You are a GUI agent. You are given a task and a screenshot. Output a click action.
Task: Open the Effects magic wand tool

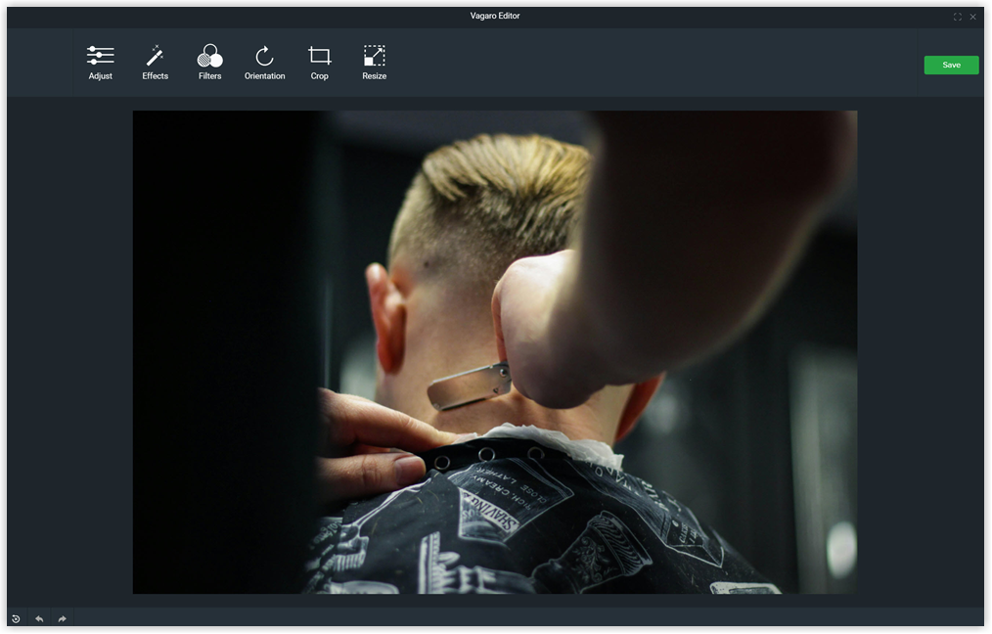(155, 64)
